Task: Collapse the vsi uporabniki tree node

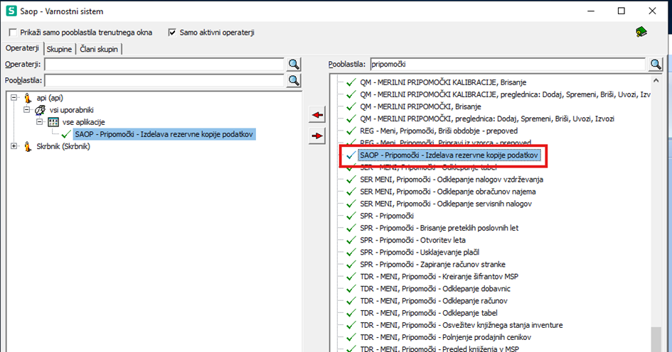Action: click(26, 110)
